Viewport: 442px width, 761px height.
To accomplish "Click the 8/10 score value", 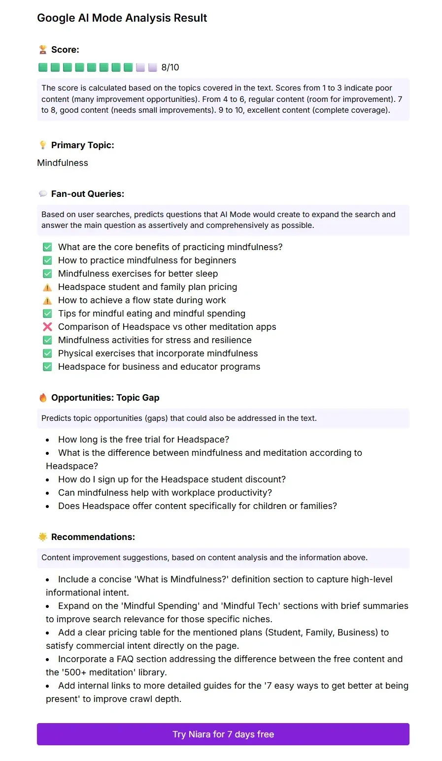I will [170, 67].
